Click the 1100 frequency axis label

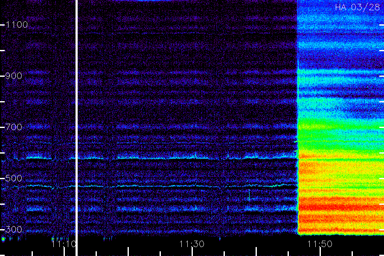tap(17, 25)
